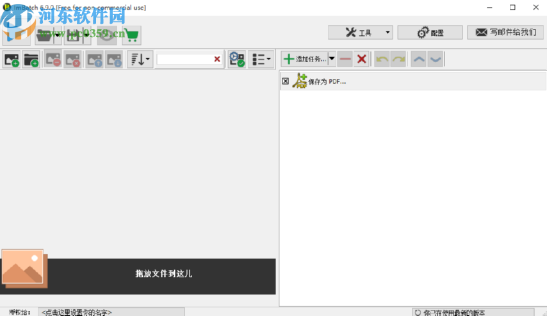Close the ImBatch window
Viewport: 547px width, 316px height.
click(536, 7)
